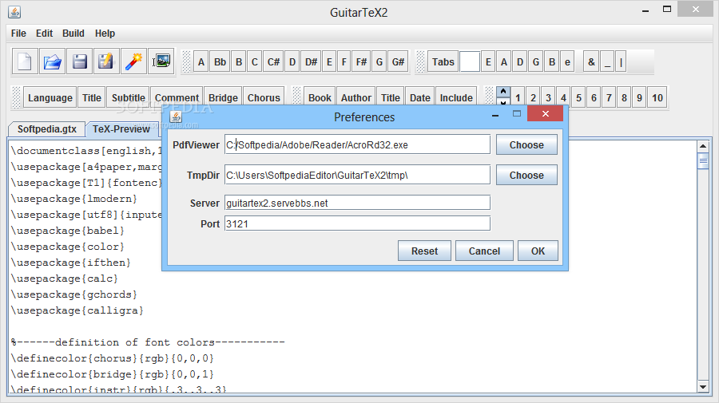Image resolution: width=719 pixels, height=403 pixels.
Task: Click the Server input field
Action: [357, 203]
